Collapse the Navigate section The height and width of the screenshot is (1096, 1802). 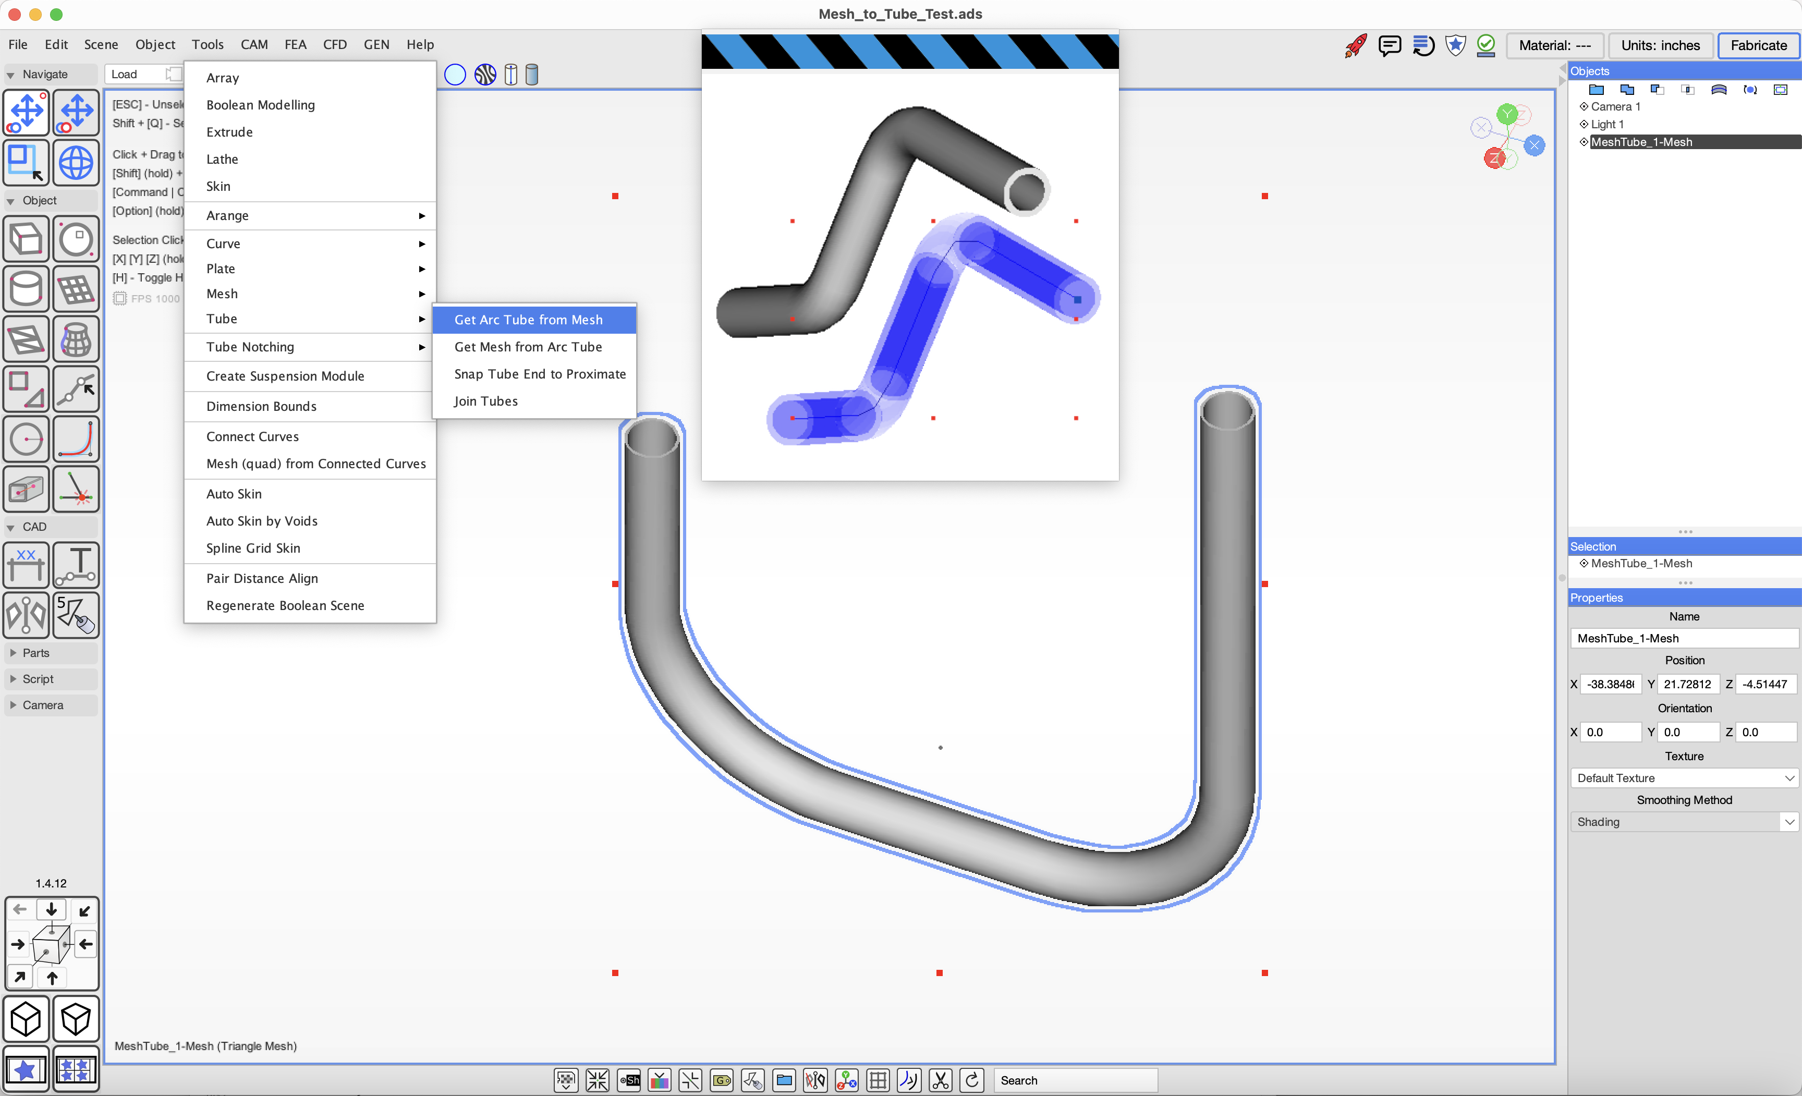point(11,75)
